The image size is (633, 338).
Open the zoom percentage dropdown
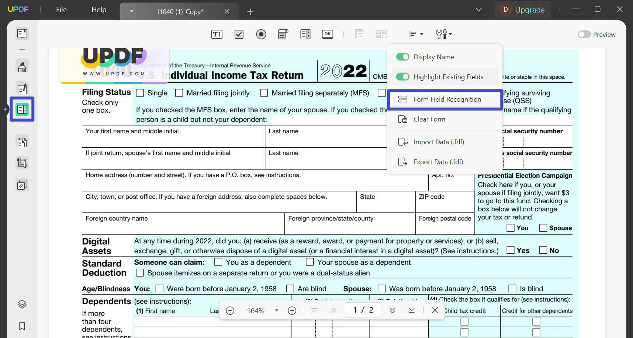click(x=276, y=310)
